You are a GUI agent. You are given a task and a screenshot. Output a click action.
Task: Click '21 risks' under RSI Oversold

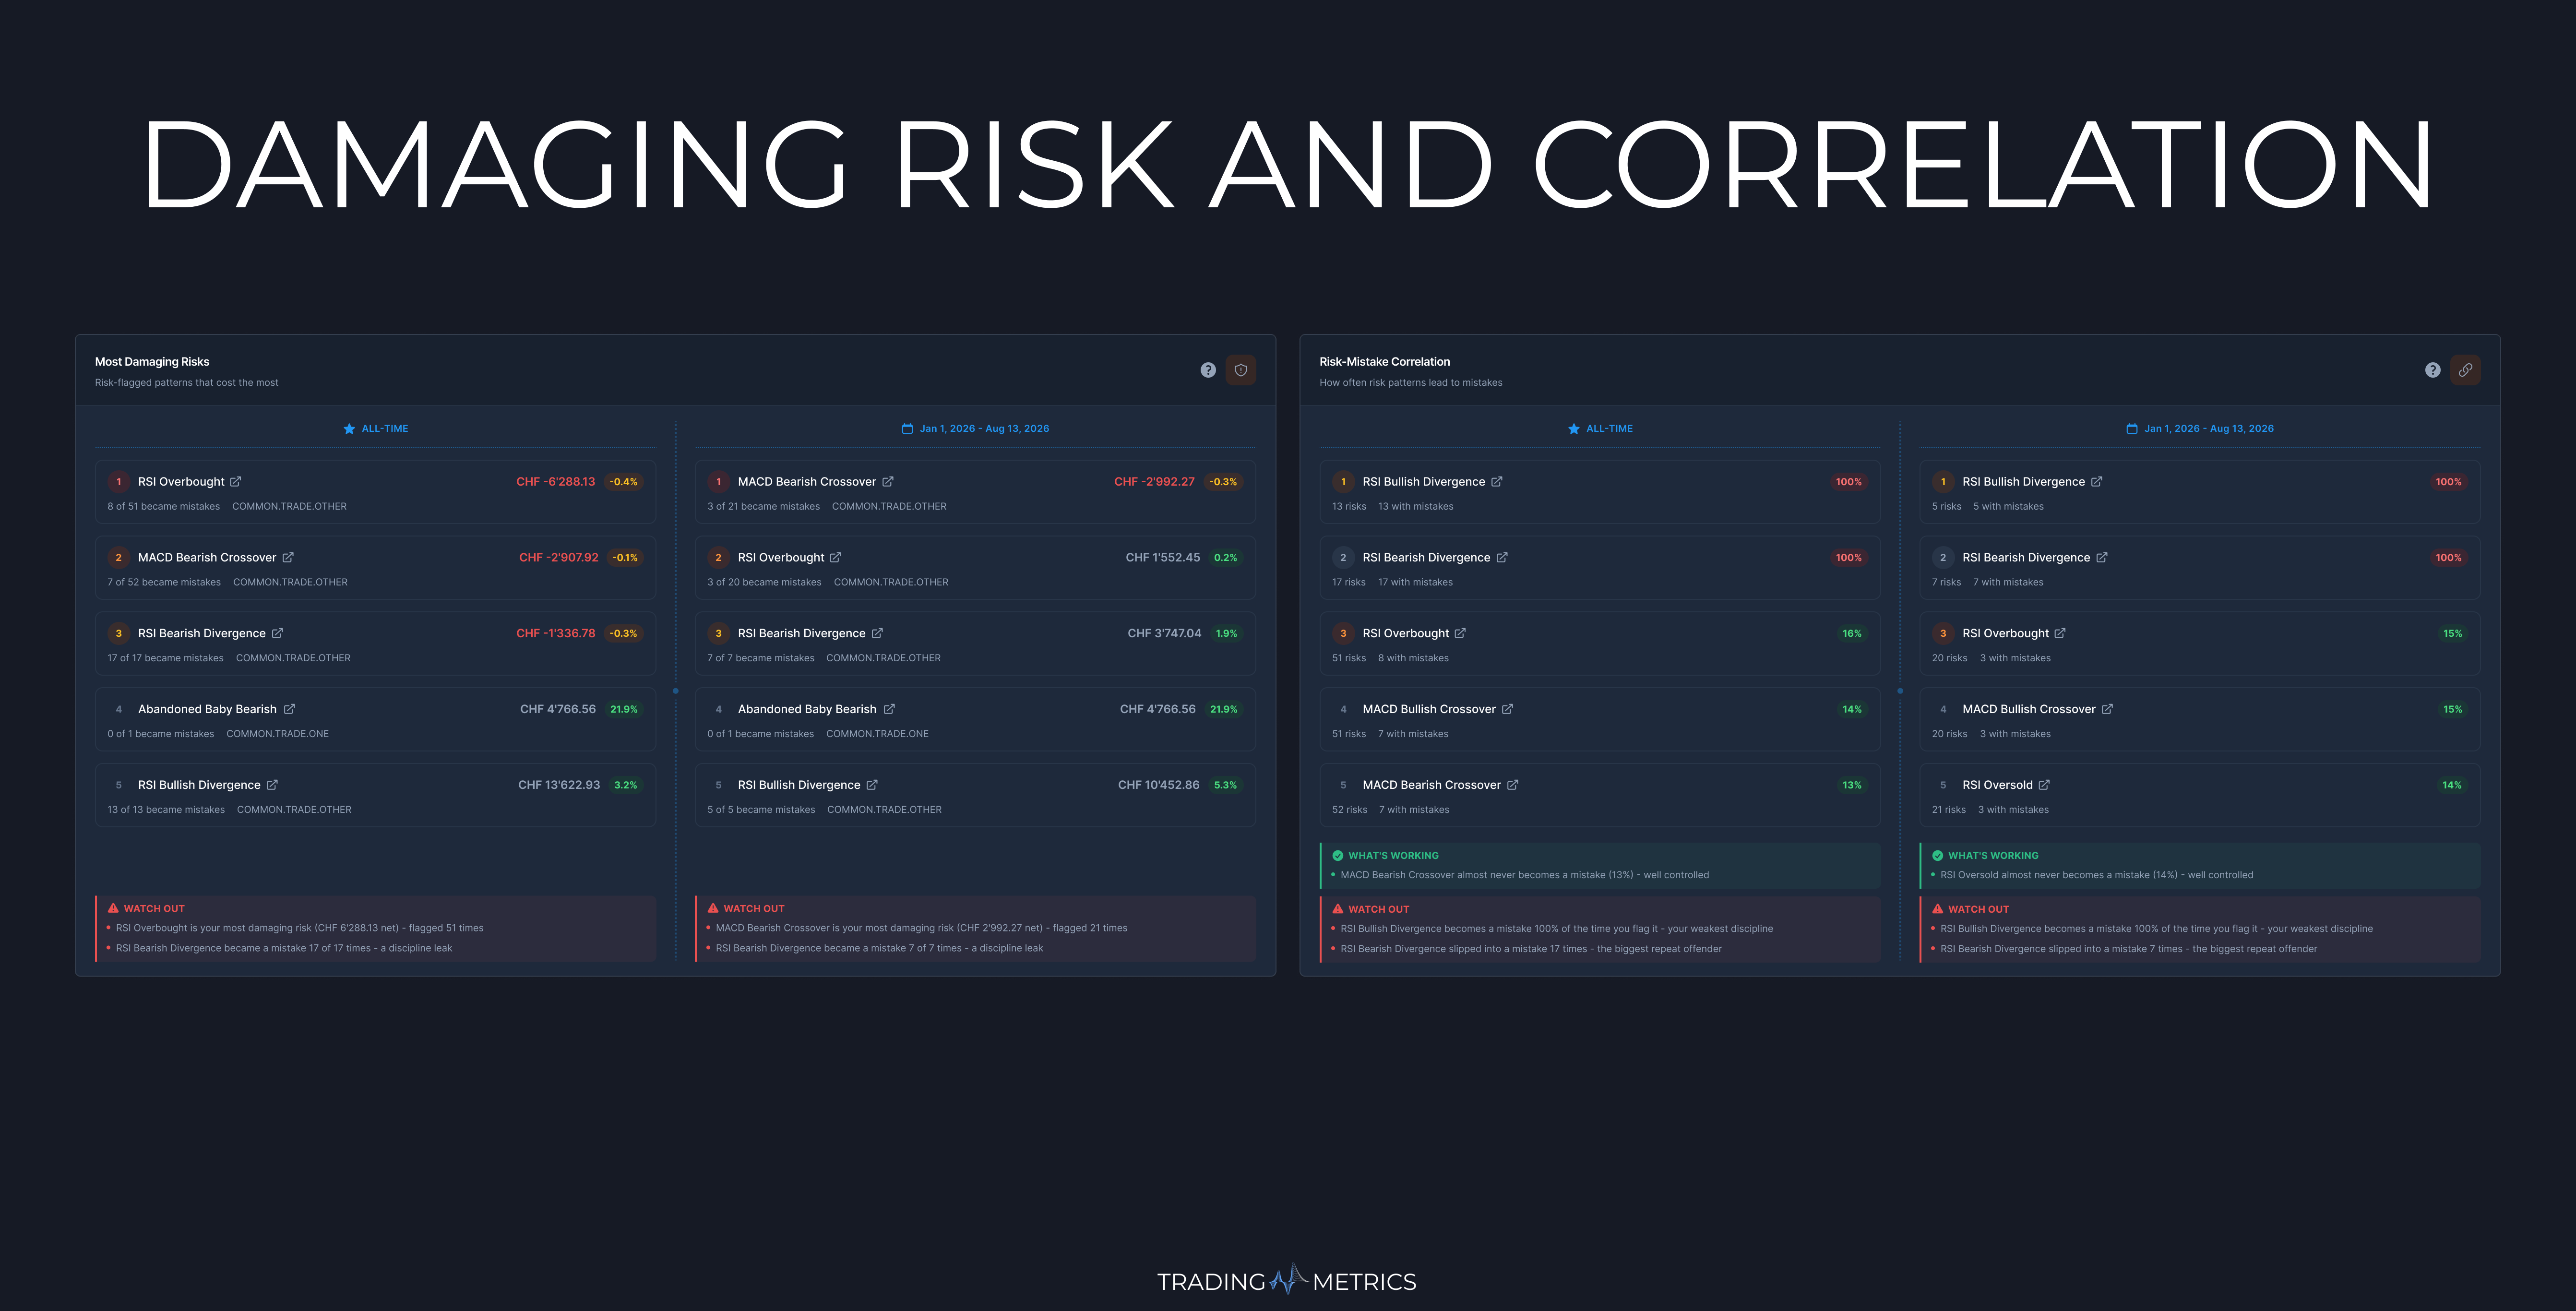pyautogui.click(x=1948, y=810)
